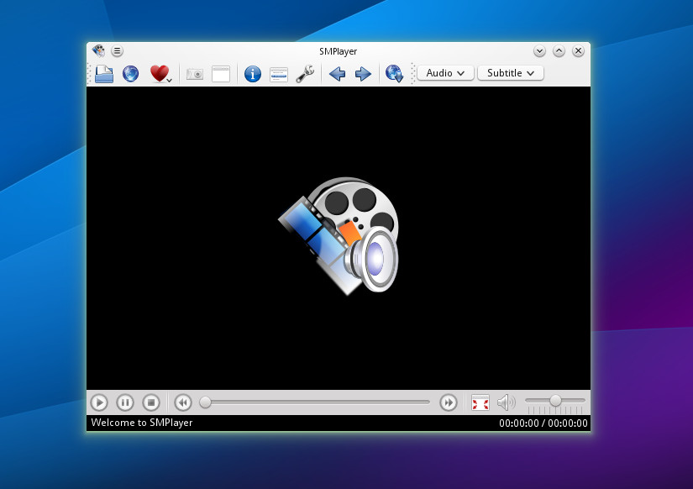Open Favorites heart icon
The image size is (693, 489).
159,73
